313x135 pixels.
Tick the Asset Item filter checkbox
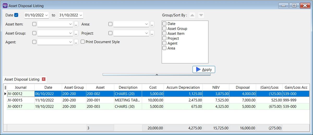coord(34,24)
